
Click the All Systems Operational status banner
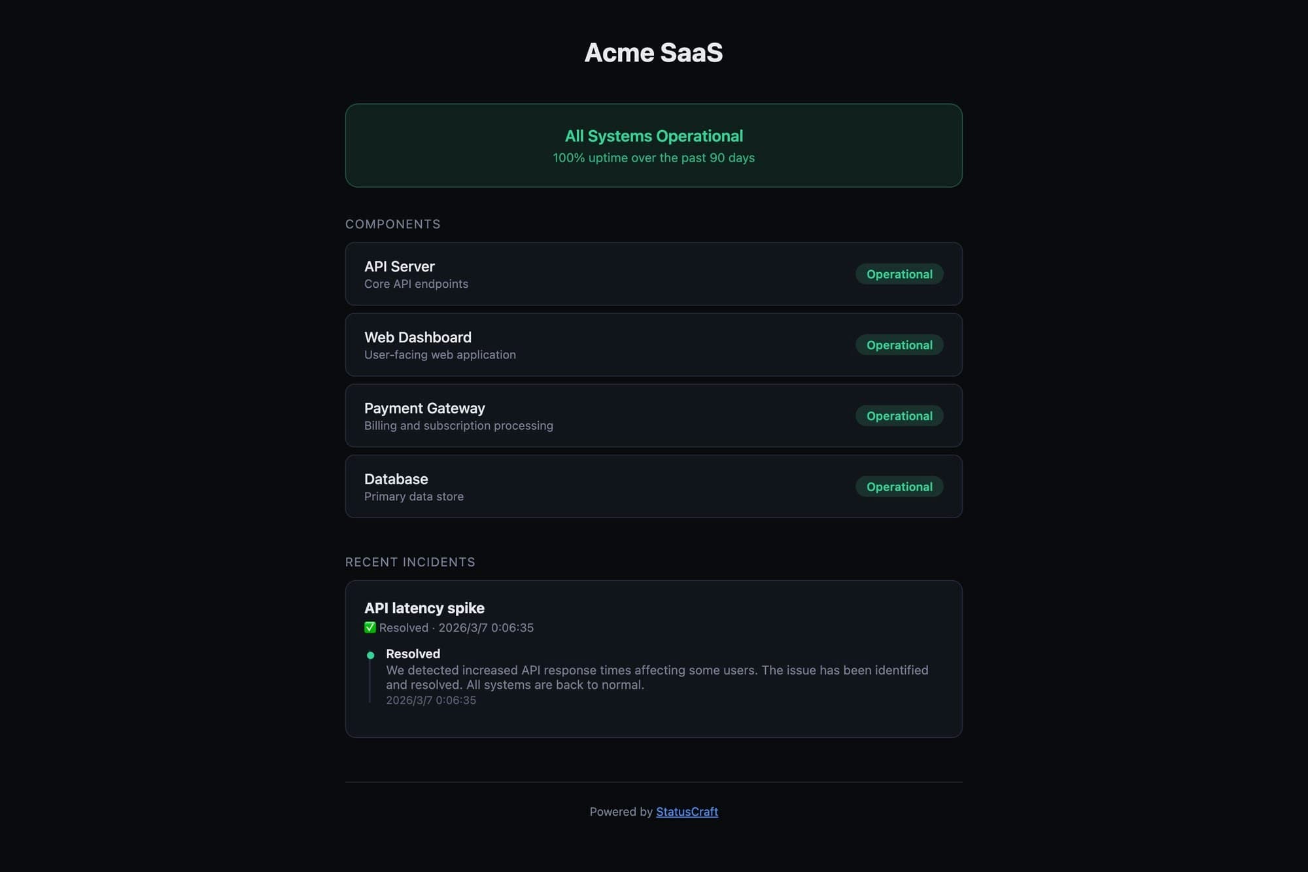[x=654, y=145]
